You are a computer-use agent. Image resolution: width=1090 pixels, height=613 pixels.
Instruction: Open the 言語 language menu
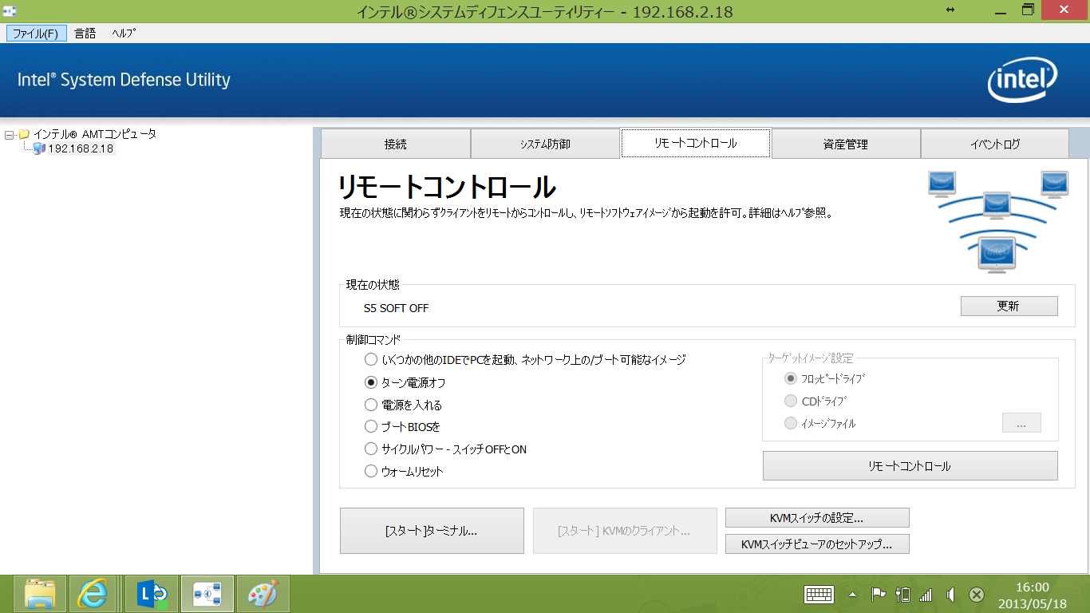pyautogui.click(x=85, y=34)
